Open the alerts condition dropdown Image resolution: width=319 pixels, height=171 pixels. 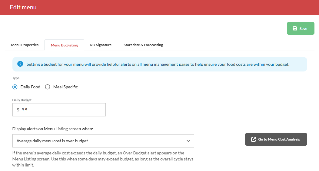103,141
